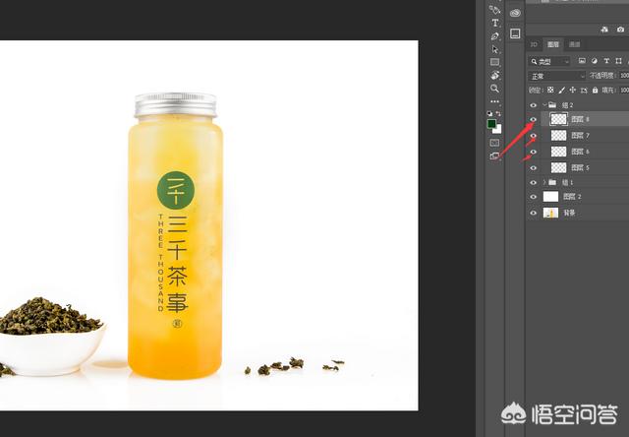This screenshot has width=629, height=437.
Task: Open the foreground color picker
Action: [x=491, y=124]
